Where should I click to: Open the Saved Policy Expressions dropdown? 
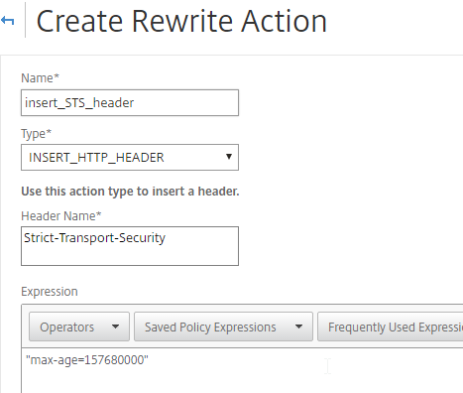(x=223, y=327)
